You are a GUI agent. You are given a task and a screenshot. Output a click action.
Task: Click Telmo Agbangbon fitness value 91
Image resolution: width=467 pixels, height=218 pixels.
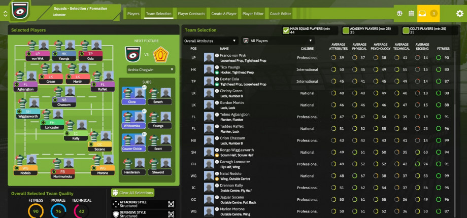coord(447,117)
